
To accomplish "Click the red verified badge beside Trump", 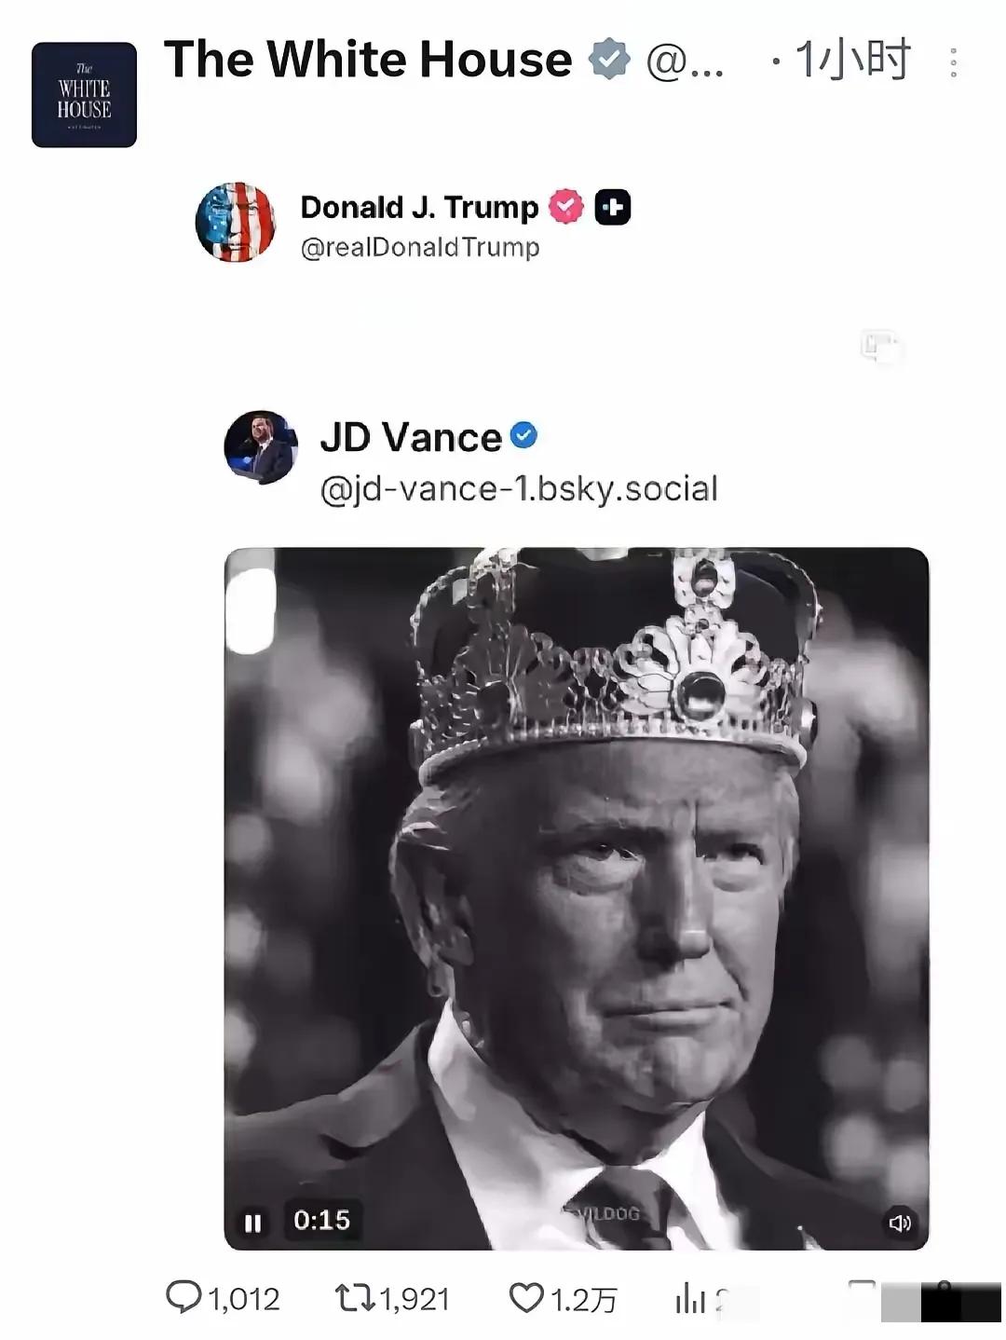I will (566, 207).
